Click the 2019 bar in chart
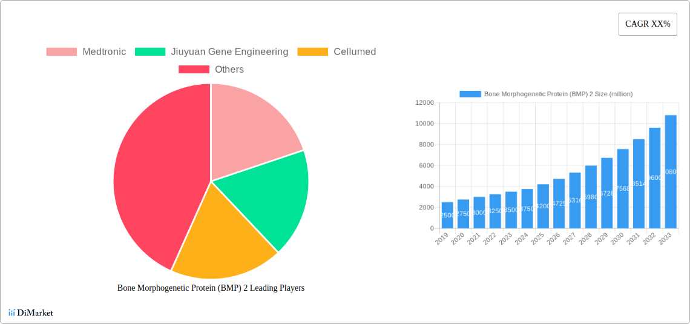The image size is (690, 324). click(447, 215)
